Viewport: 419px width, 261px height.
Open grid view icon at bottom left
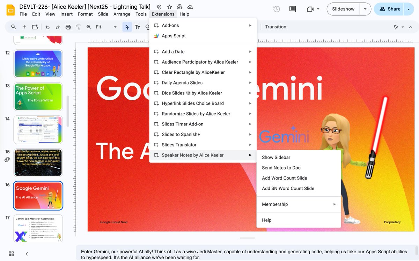click(11, 254)
